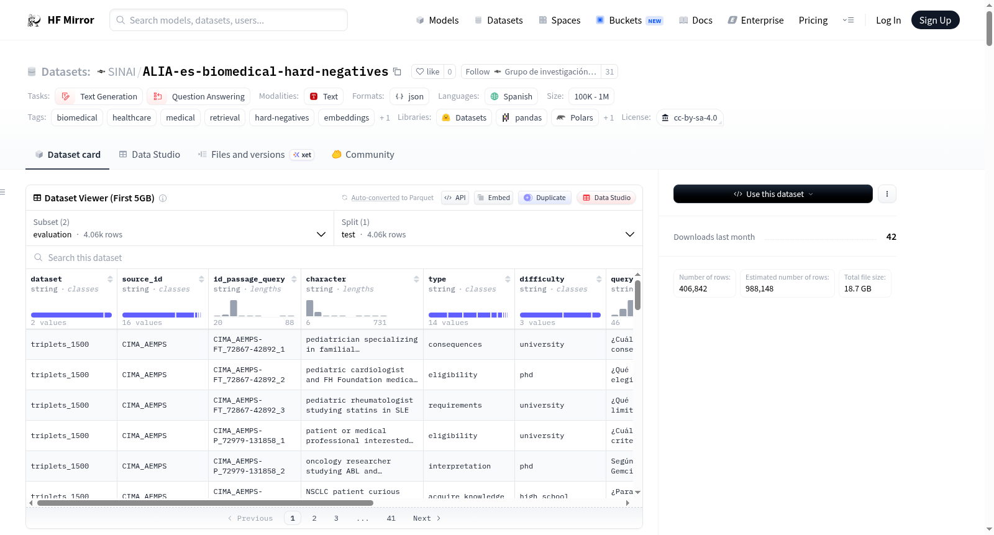Sort by the id_passage_query column
The image size is (994, 535).
294,279
